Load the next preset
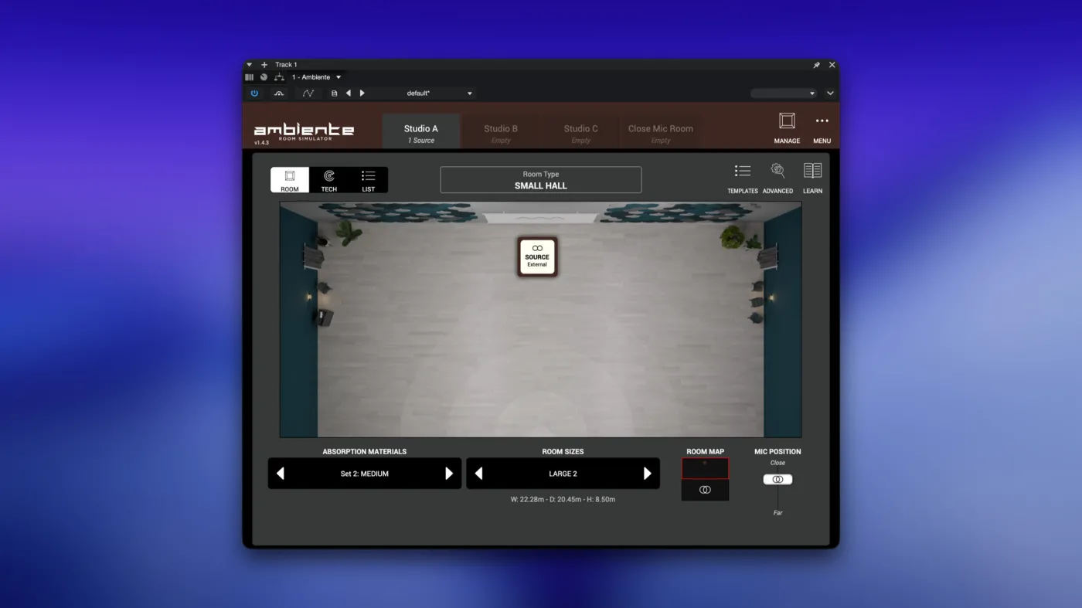This screenshot has width=1082, height=608. point(362,93)
